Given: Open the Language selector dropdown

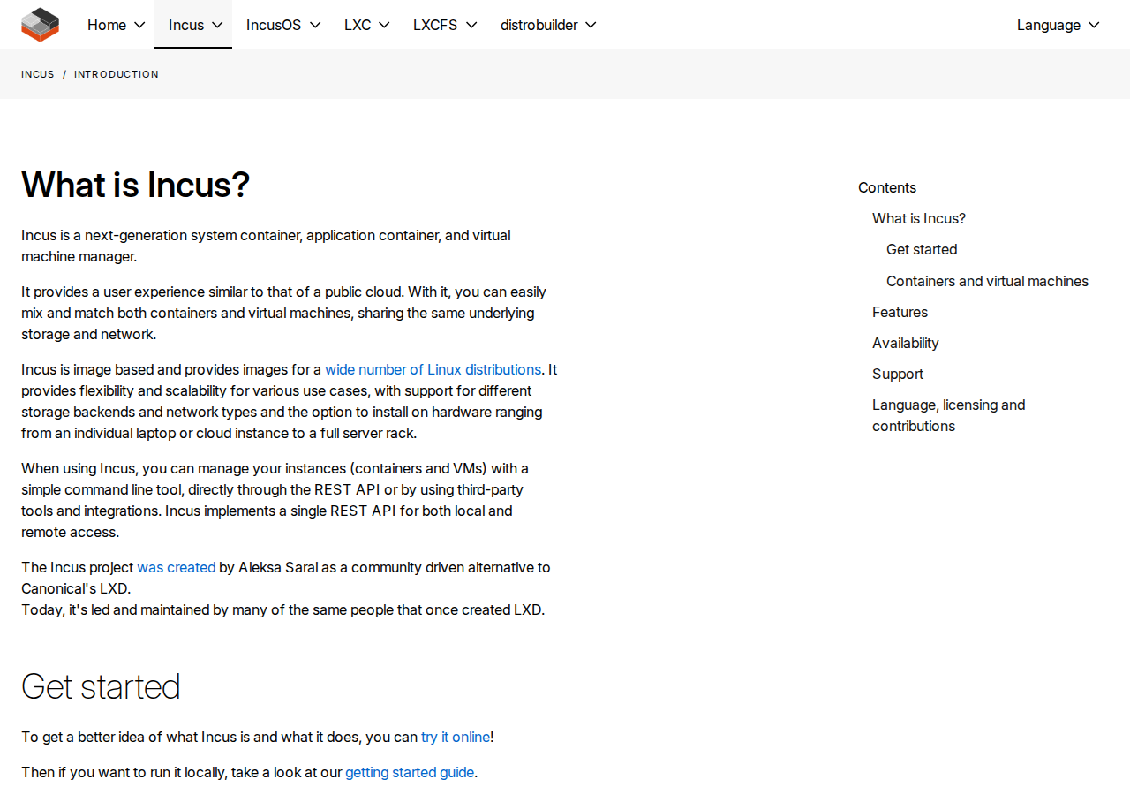Looking at the screenshot, I should pos(1058,25).
